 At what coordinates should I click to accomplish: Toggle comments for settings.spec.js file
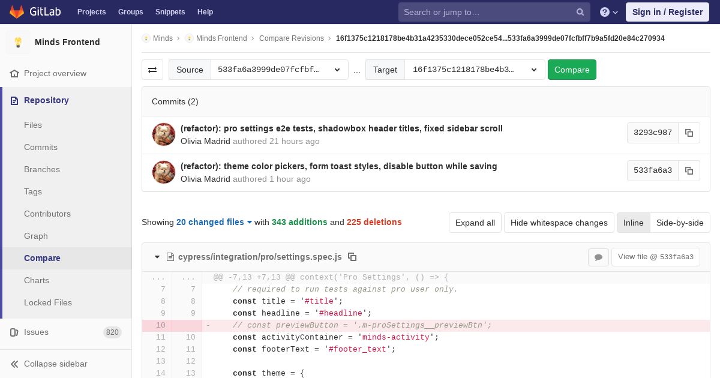click(x=598, y=257)
